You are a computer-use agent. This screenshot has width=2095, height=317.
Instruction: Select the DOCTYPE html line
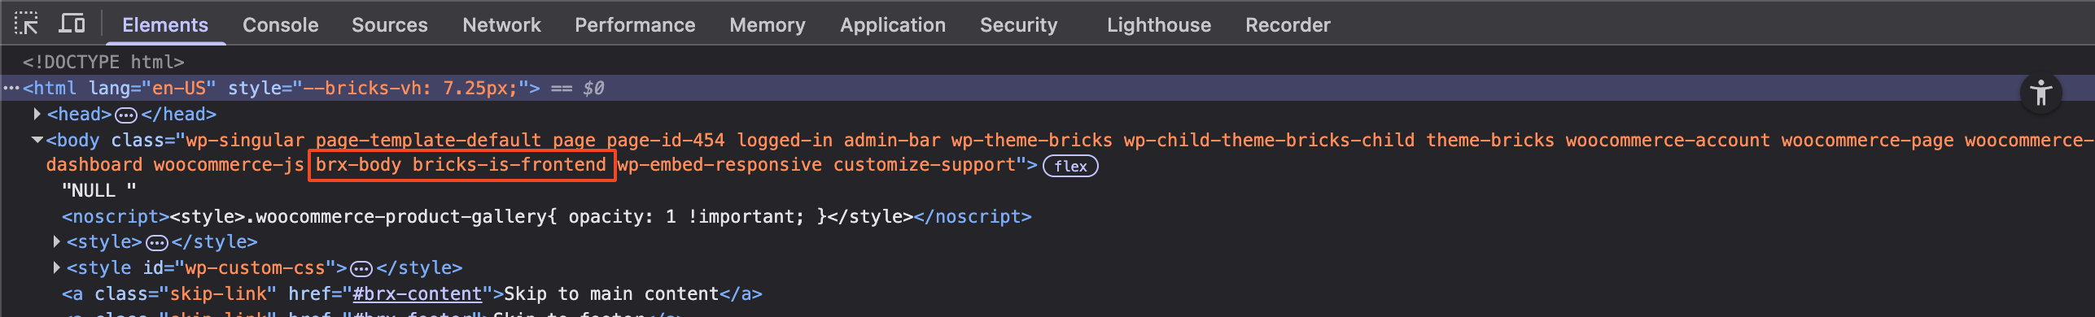(x=103, y=62)
